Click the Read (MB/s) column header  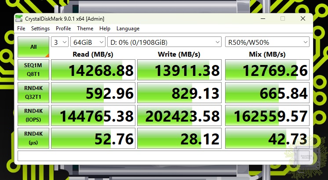click(x=93, y=54)
